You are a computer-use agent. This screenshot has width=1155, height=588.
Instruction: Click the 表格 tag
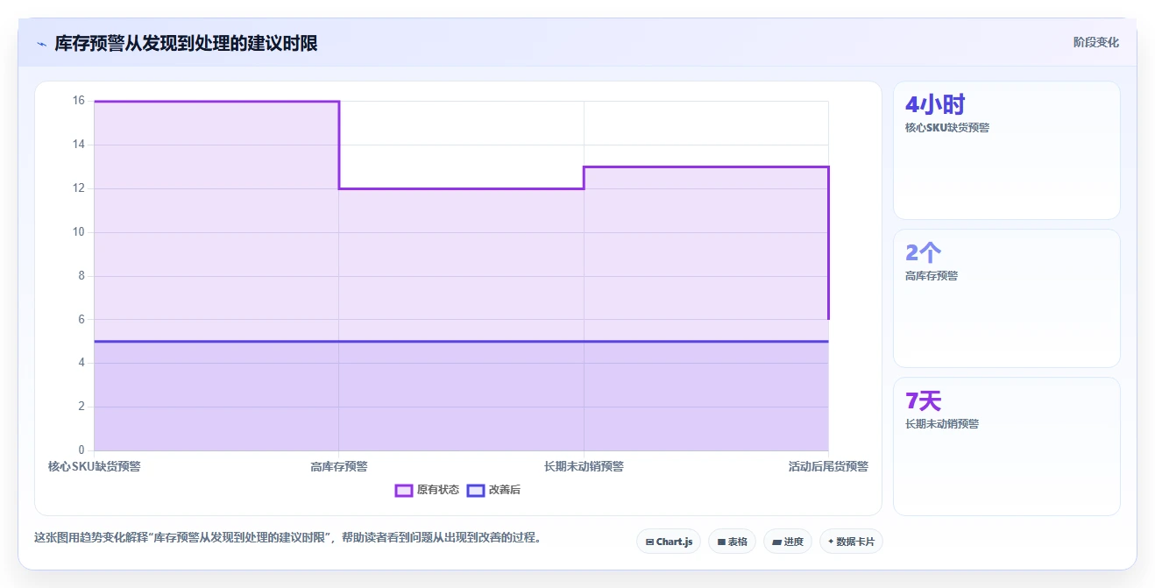tap(733, 542)
